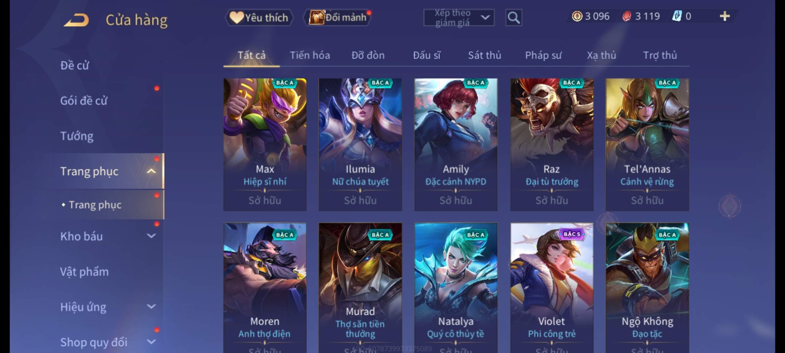The height and width of the screenshot is (353, 785).
Task: Go to Tướng in the sidebar
Action: [x=77, y=136]
